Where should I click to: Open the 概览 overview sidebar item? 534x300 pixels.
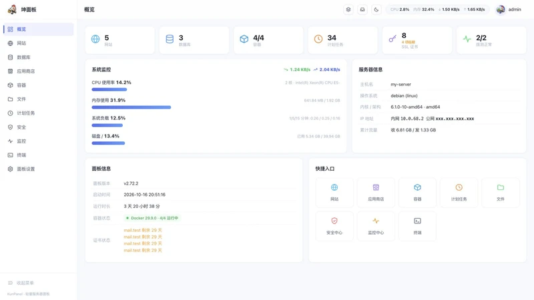point(39,29)
